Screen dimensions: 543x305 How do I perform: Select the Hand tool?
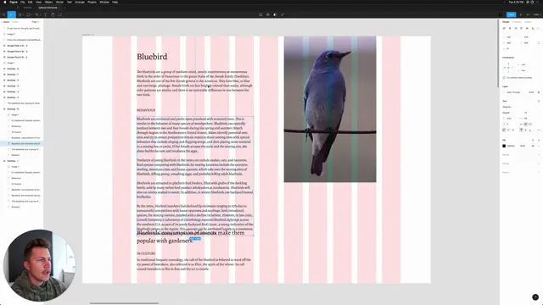pyautogui.click(x=53, y=14)
